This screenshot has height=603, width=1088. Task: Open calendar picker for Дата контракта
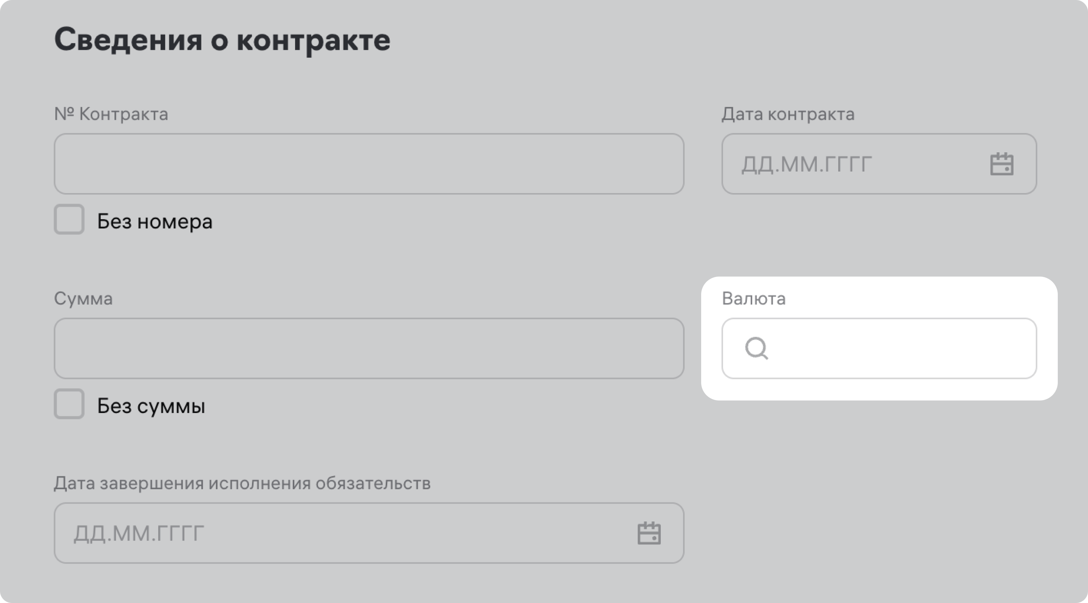[x=1001, y=164]
